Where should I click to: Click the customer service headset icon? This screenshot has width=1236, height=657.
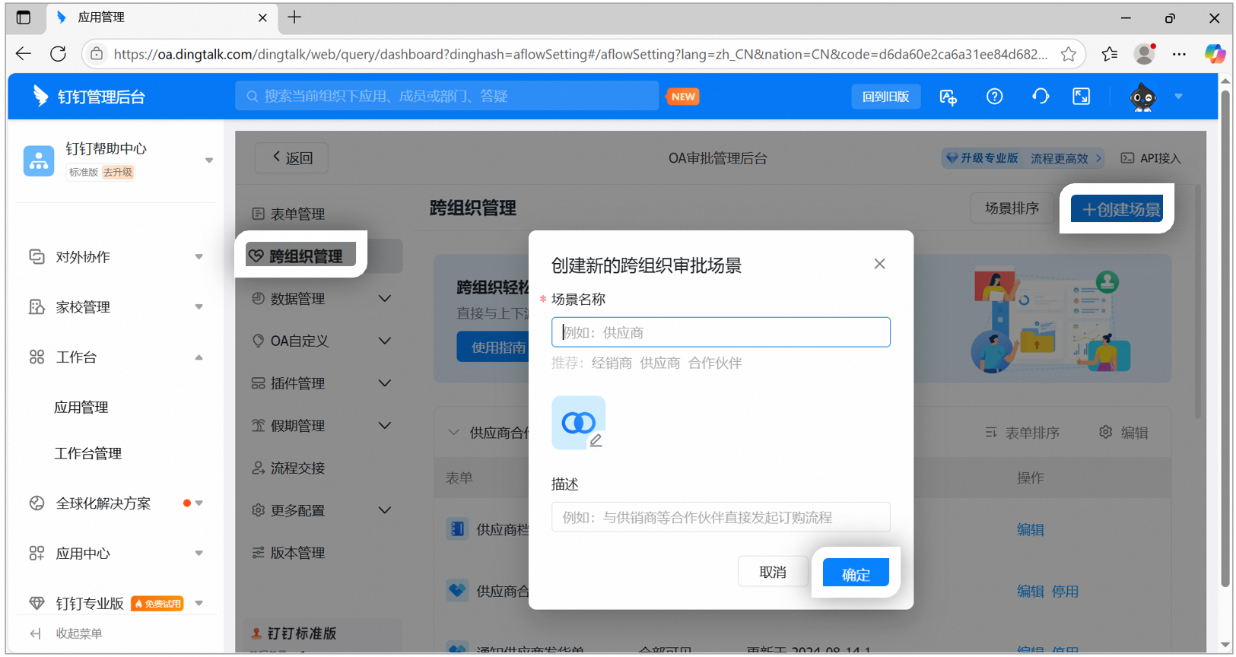pos(1040,97)
